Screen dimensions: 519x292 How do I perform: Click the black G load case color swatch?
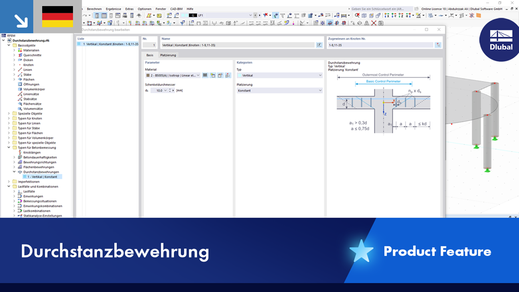(193, 15)
